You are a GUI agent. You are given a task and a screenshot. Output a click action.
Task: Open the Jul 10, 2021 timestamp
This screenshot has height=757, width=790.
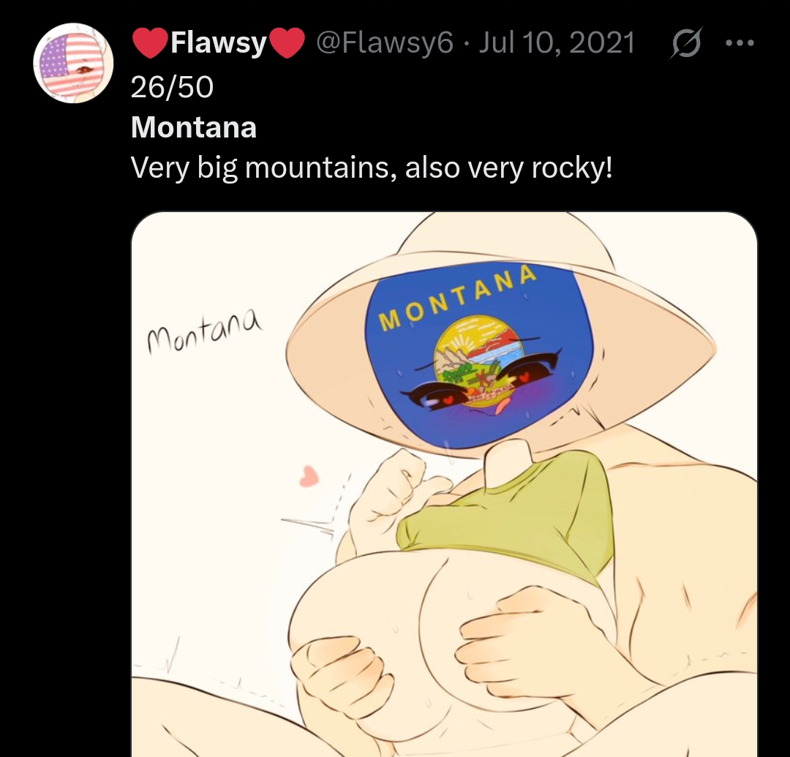(x=556, y=42)
